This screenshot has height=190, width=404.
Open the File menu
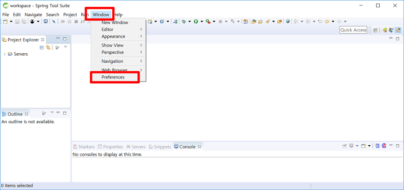[5, 15]
